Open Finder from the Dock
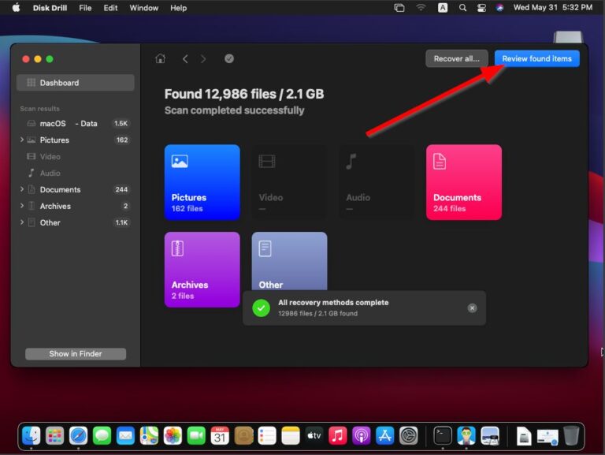605x455 pixels. [x=32, y=436]
